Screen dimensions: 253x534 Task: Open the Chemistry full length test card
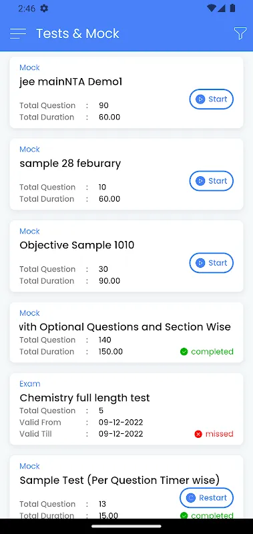coord(126,409)
